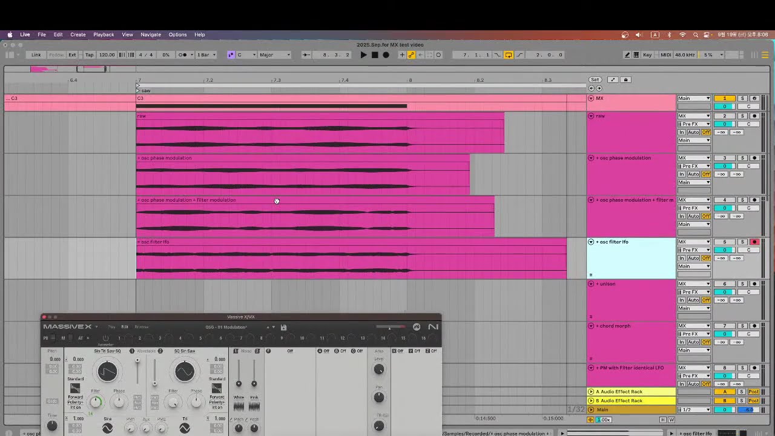
Task: Save preset disk icon in Massive X
Action: [283, 328]
